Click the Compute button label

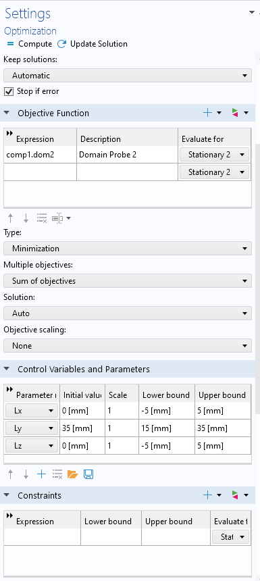tap(35, 44)
